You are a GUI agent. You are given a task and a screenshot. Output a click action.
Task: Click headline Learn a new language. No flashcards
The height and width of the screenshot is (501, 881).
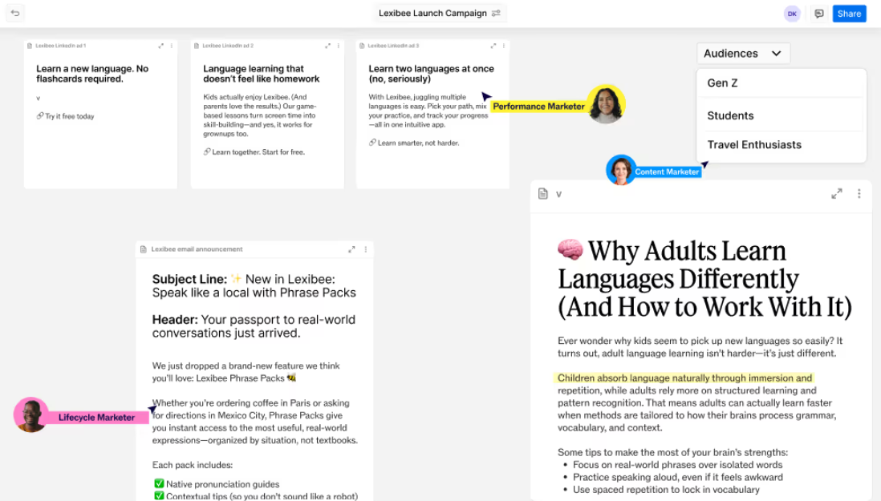pos(92,74)
